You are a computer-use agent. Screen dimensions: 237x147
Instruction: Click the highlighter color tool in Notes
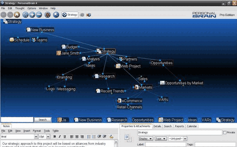[111, 137]
